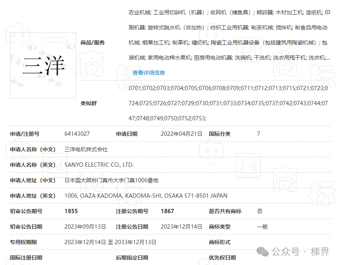This screenshot has height=265, width=340.
Task: Click the applicant name 三洋电机株式会社
Action: click(86, 149)
